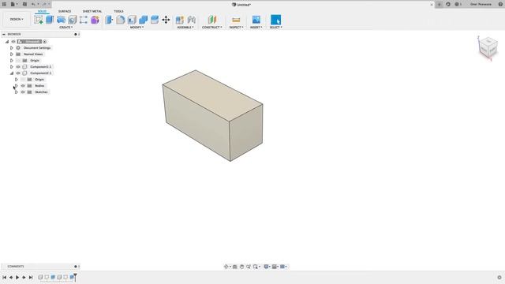Open the Insert dropdown menu

256,28
